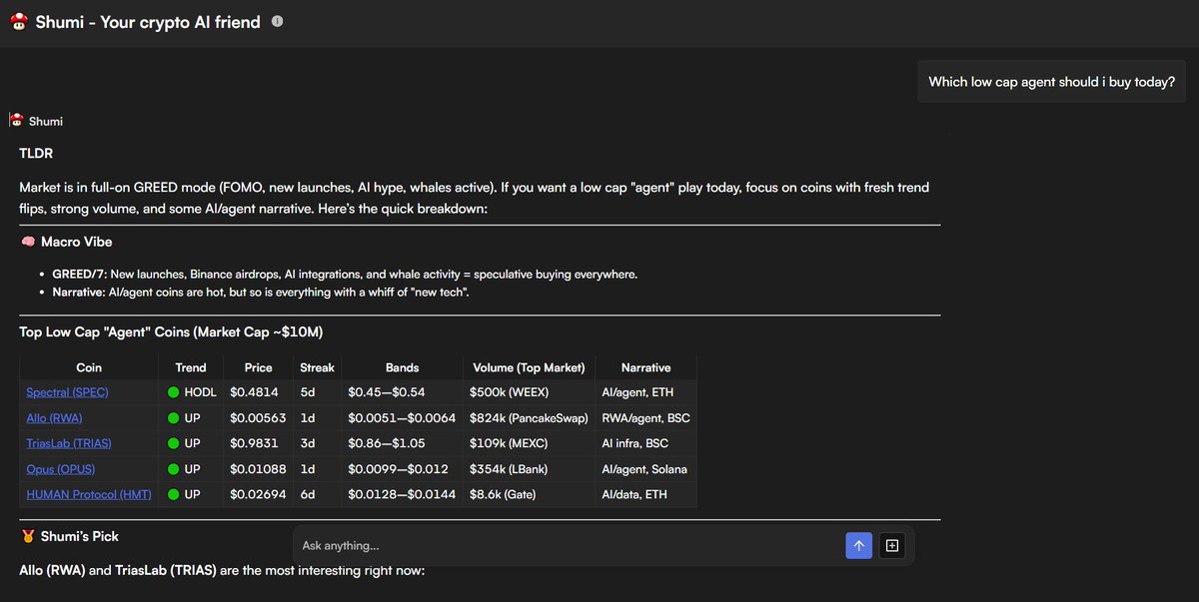Click the Bands column header
The width and height of the screenshot is (1199, 602).
[402, 367]
